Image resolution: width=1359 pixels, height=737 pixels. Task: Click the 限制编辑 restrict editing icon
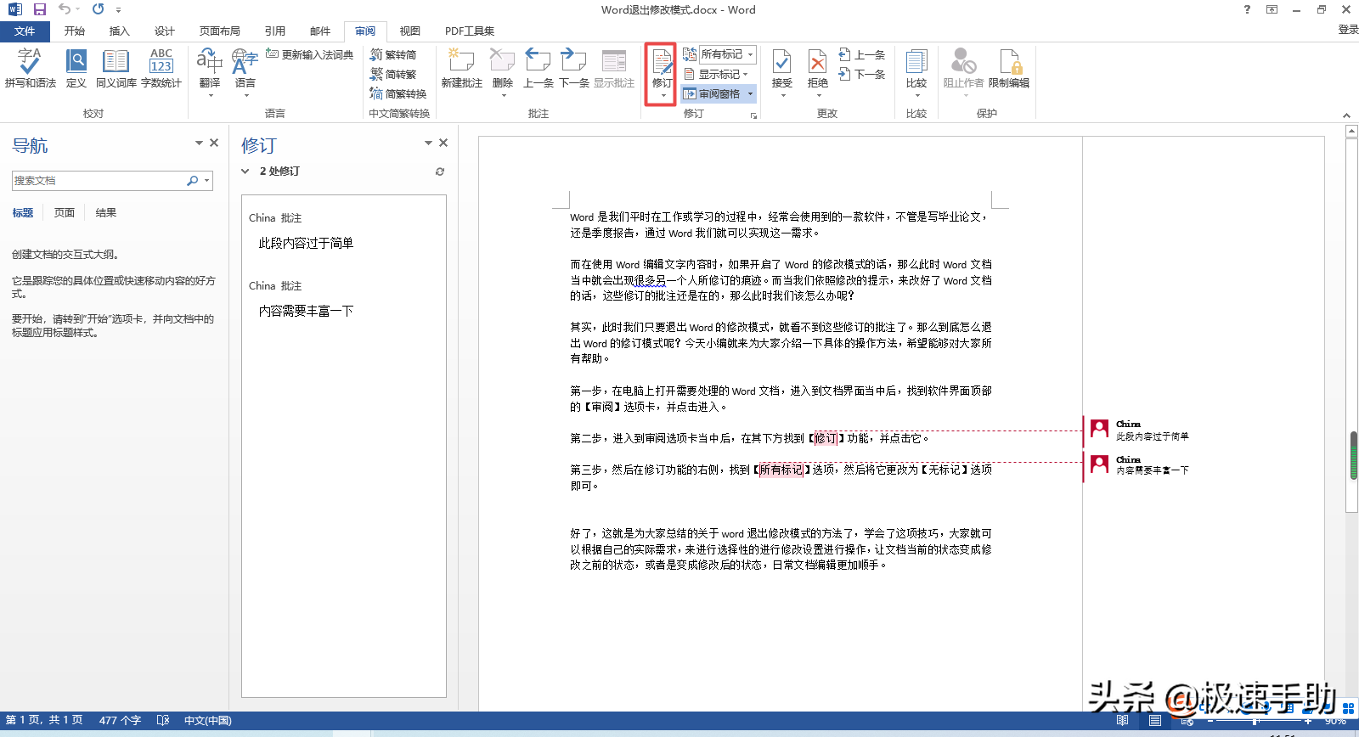1009,68
